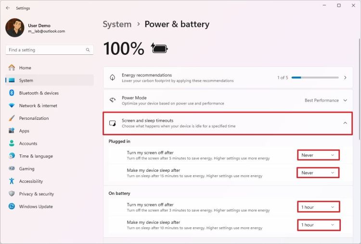Go to Time & language settings
Image resolution: width=361 pixels, height=244 pixels.
click(36, 156)
